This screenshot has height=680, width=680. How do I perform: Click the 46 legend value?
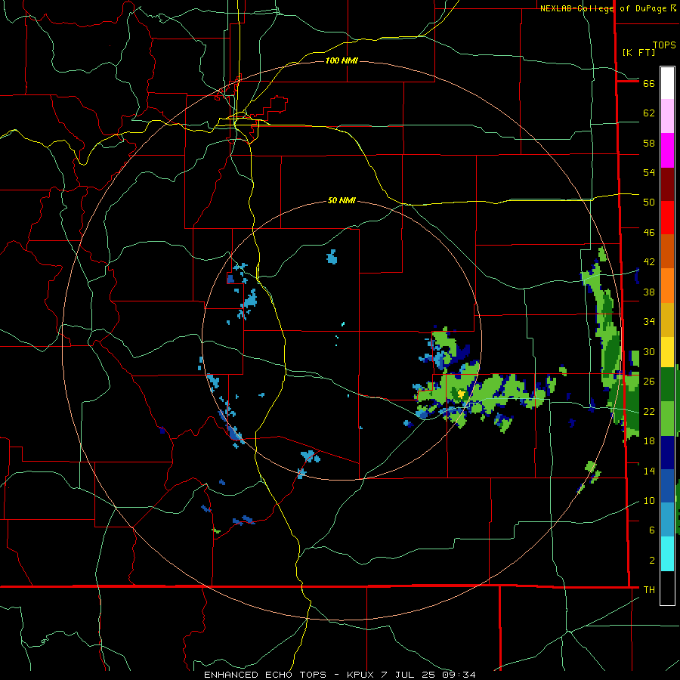649,232
